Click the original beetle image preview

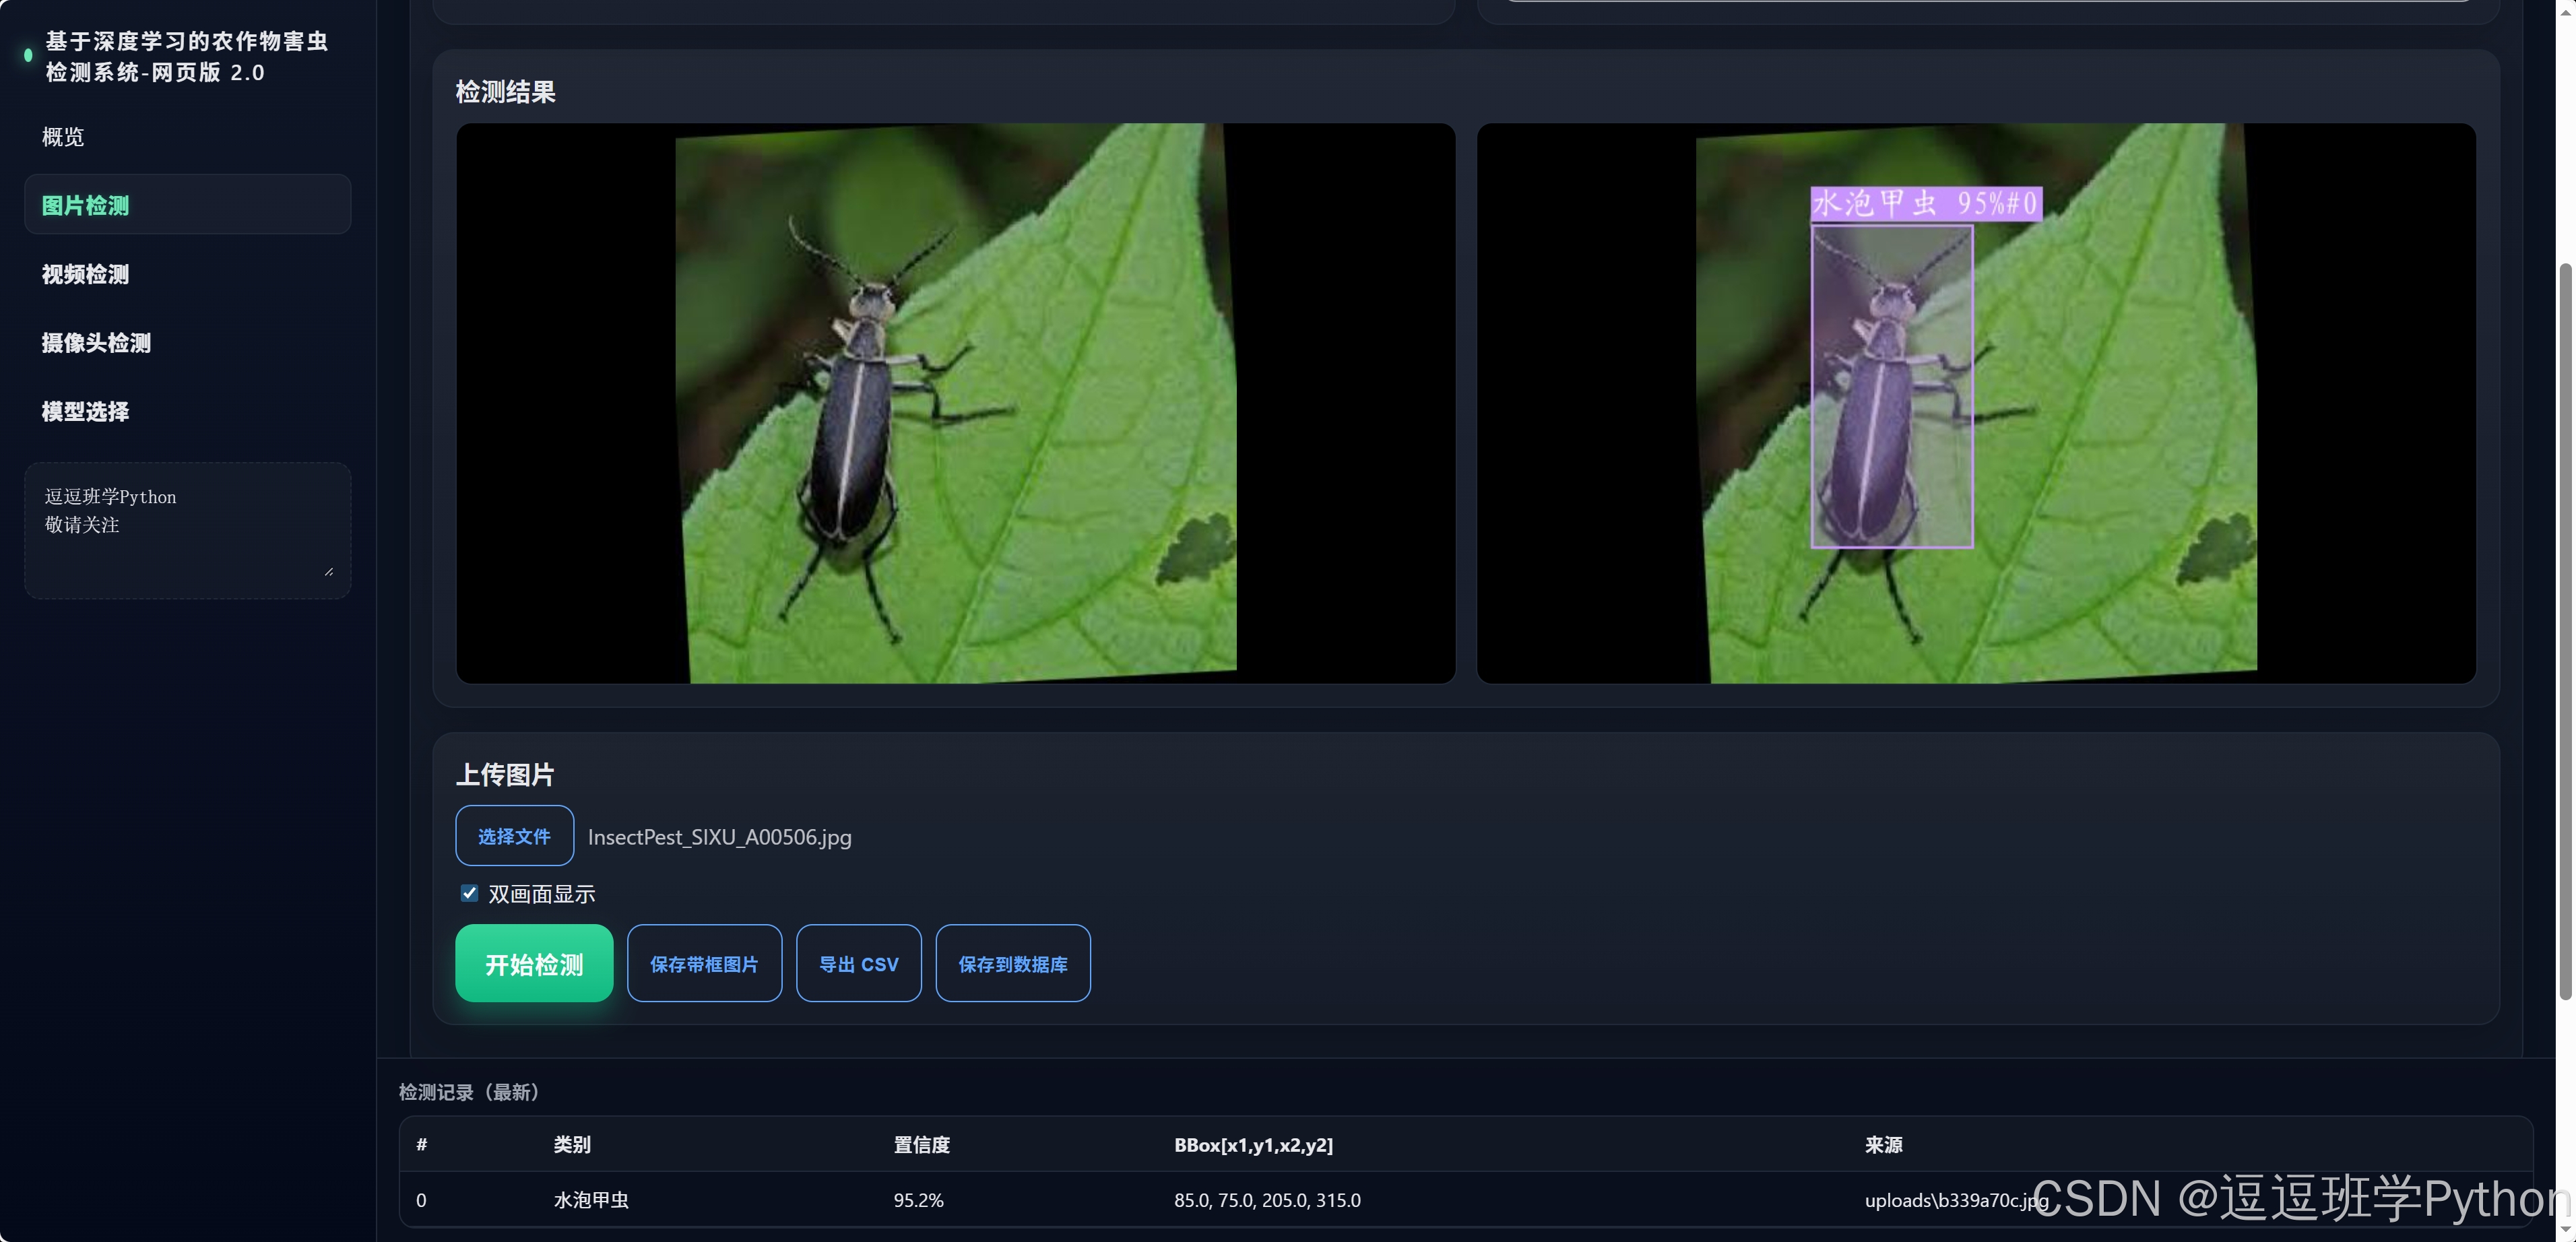(955, 404)
